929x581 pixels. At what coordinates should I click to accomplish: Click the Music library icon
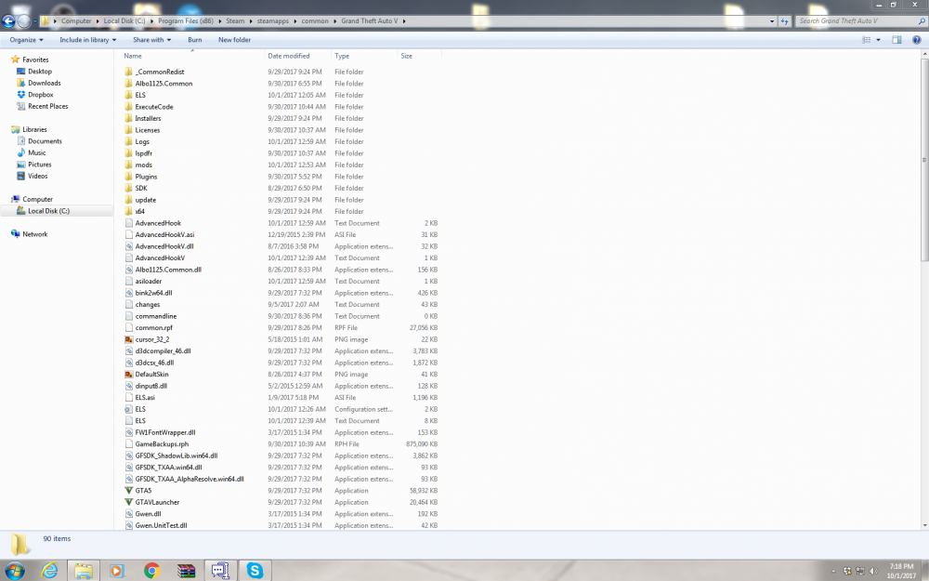pyautogui.click(x=21, y=152)
